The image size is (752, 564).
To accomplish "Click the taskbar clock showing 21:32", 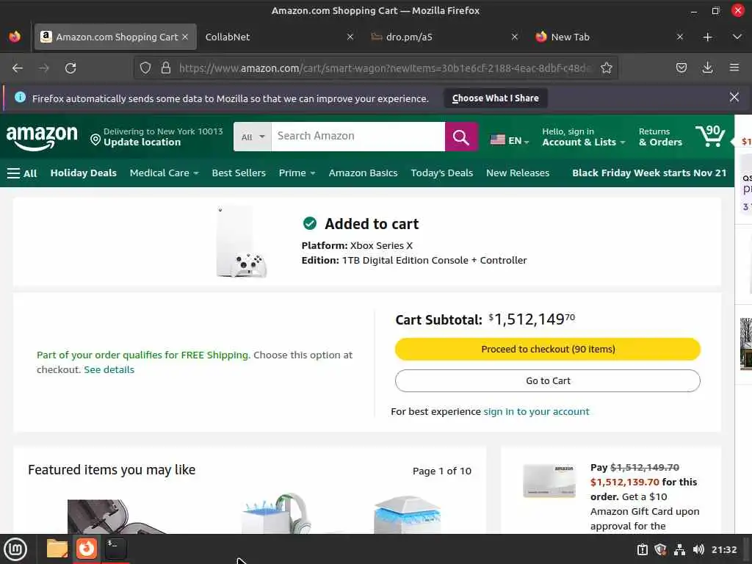I will (723, 549).
